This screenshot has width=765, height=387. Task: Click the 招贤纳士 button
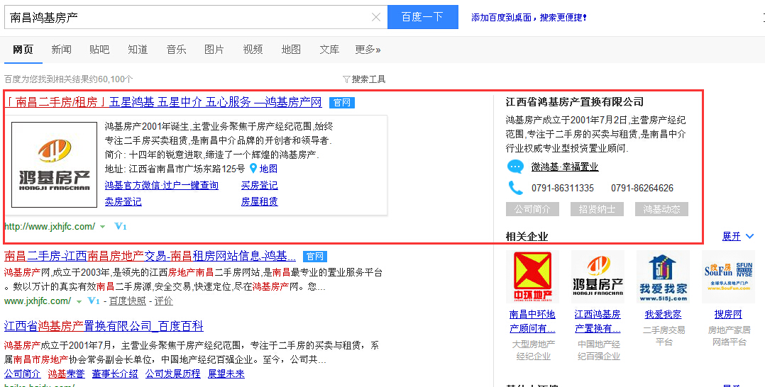pos(598,209)
